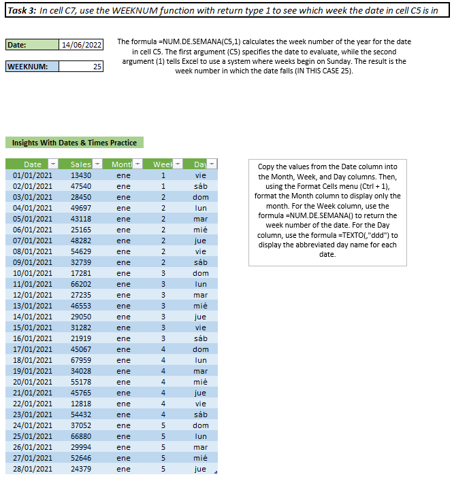Click the Date column header

coord(32,164)
